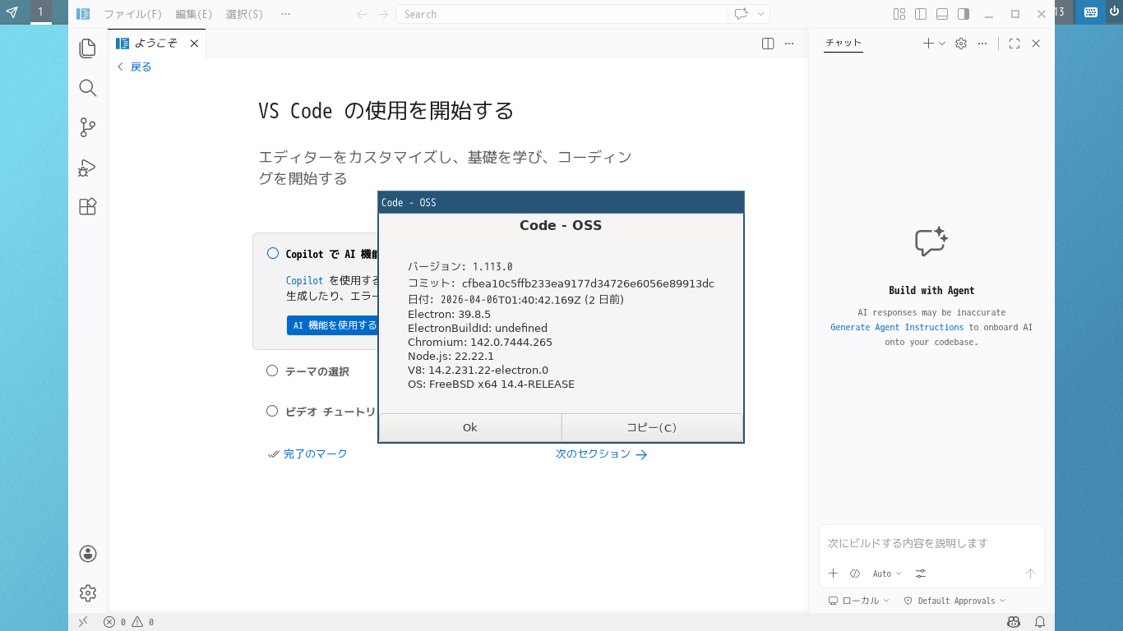Screen dimensions: 1123x631
Task: Customize layout icon in title bar
Action: 899,14
